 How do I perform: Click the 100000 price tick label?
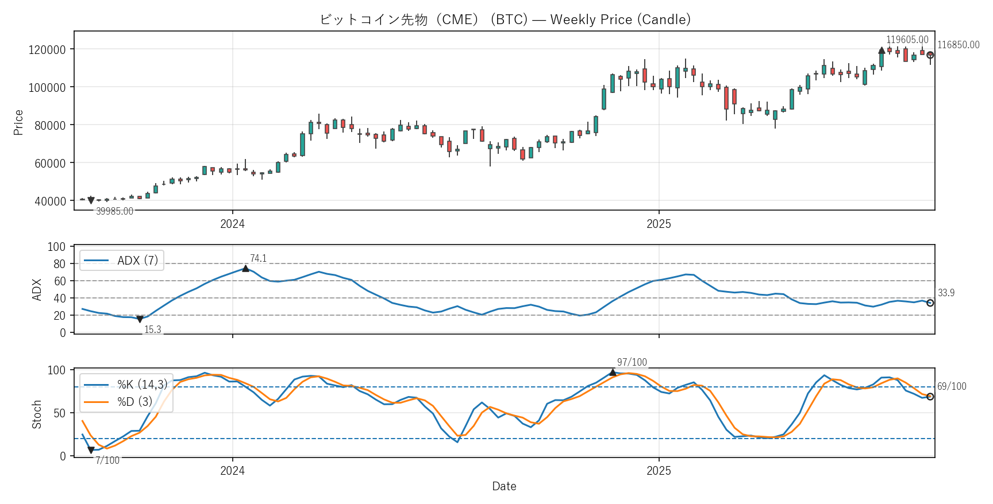(x=47, y=87)
